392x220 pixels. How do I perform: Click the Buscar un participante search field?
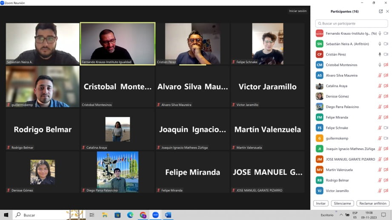(x=352, y=23)
